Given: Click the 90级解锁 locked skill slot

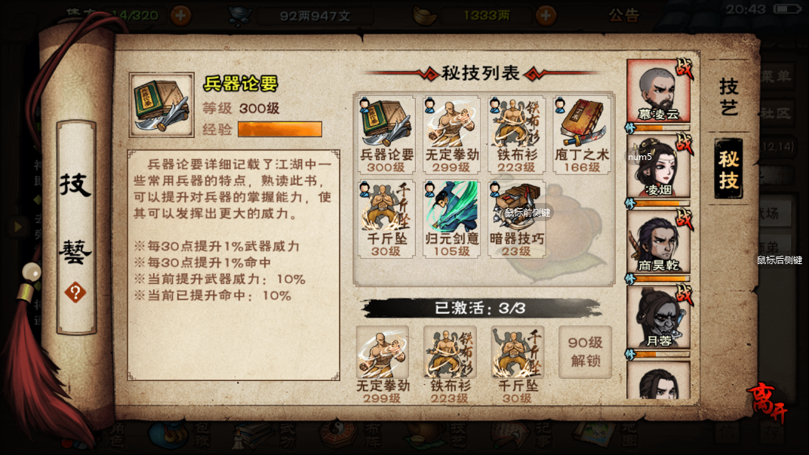Looking at the screenshot, I should [x=585, y=352].
